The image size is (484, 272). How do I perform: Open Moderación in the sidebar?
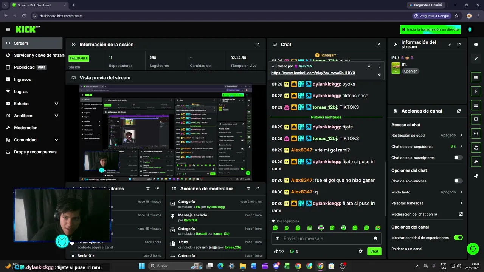pos(32,128)
